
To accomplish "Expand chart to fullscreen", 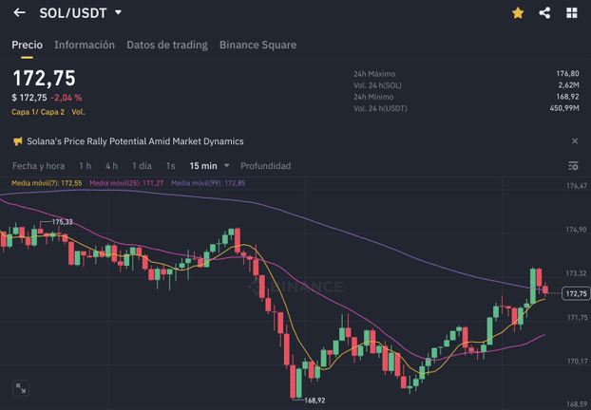I will pyautogui.click(x=21, y=388).
